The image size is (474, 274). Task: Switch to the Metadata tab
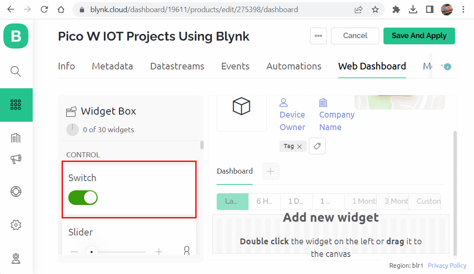[x=112, y=66]
